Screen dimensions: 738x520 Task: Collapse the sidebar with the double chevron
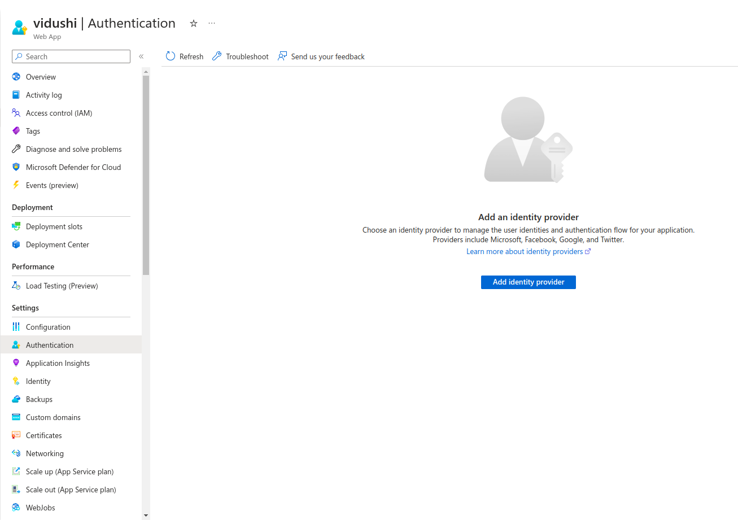tap(141, 56)
